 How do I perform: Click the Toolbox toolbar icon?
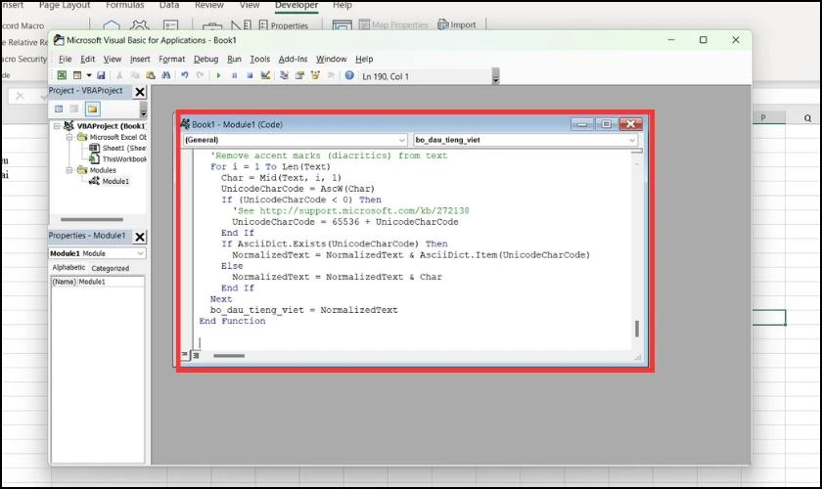pyautogui.click(x=331, y=75)
